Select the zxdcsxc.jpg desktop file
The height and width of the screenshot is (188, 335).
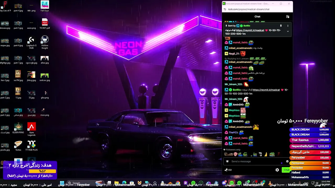pyautogui.click(x=45, y=77)
